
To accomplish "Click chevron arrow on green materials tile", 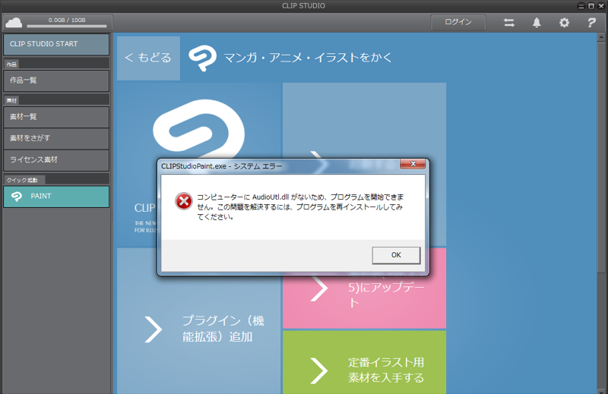I will point(319,370).
